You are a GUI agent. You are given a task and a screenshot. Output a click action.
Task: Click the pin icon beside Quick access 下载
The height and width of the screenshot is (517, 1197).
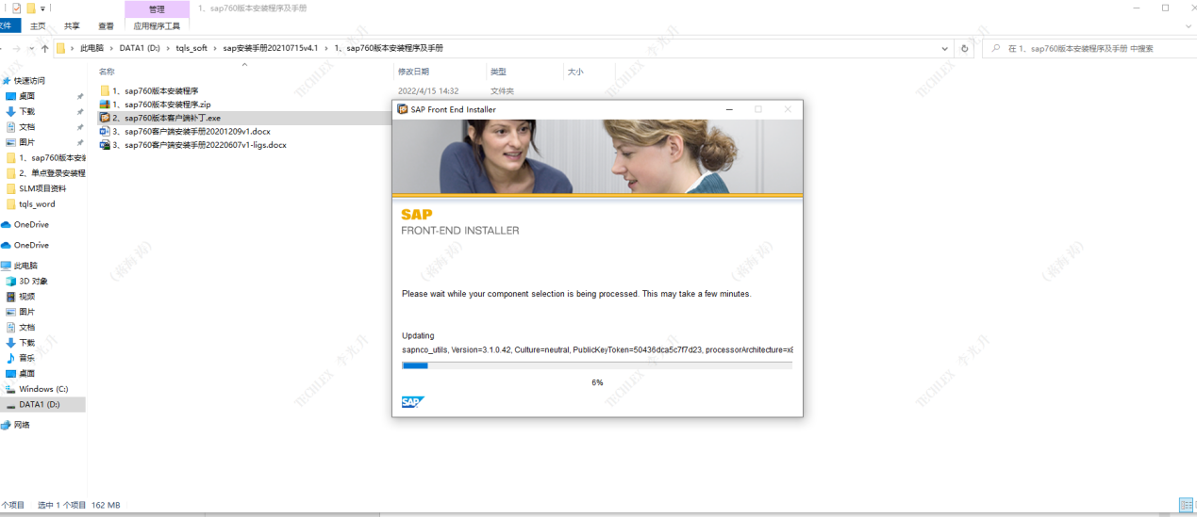pos(80,112)
